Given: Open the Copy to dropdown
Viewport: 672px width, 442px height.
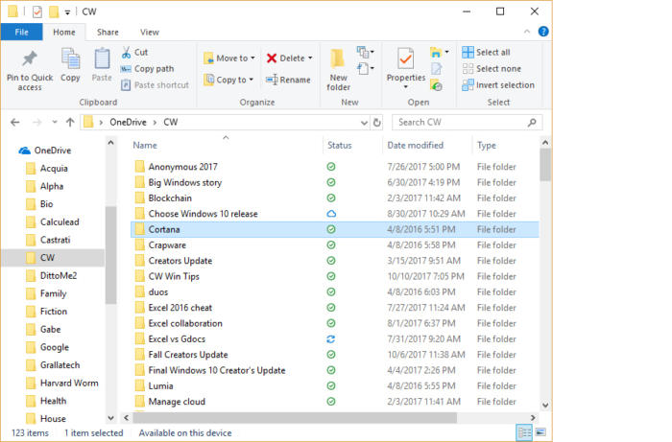Looking at the screenshot, I should click(x=228, y=80).
